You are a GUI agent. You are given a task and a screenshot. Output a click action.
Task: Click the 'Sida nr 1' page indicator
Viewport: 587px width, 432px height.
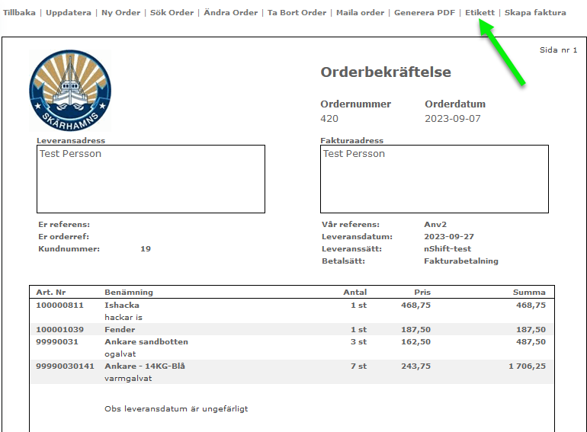coord(559,50)
